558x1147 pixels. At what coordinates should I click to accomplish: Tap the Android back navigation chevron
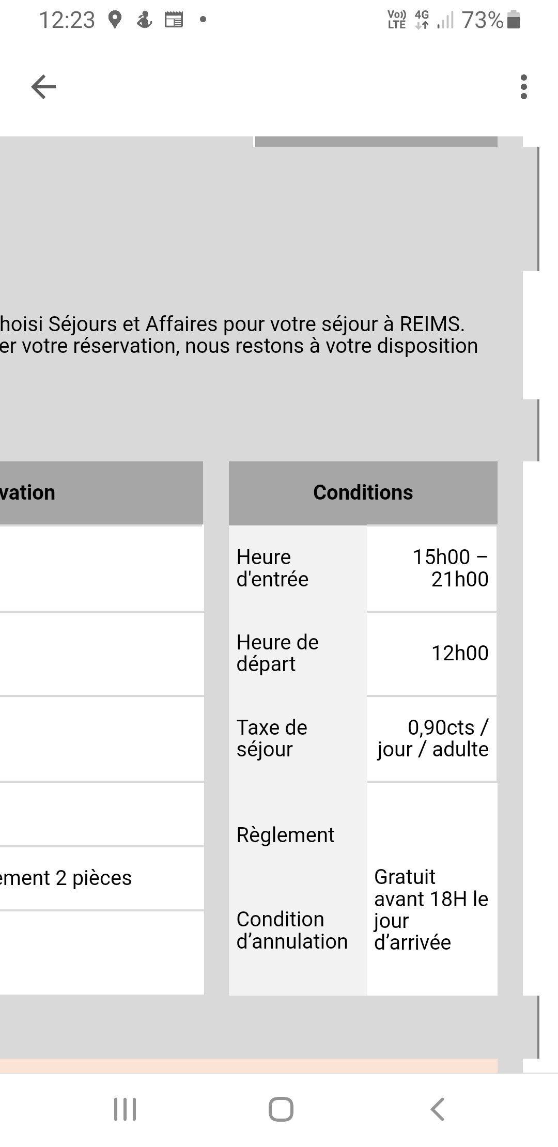click(437, 1109)
